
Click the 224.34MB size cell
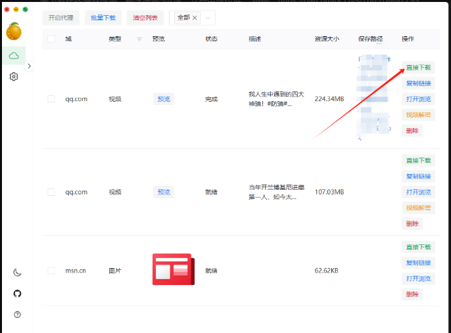329,99
